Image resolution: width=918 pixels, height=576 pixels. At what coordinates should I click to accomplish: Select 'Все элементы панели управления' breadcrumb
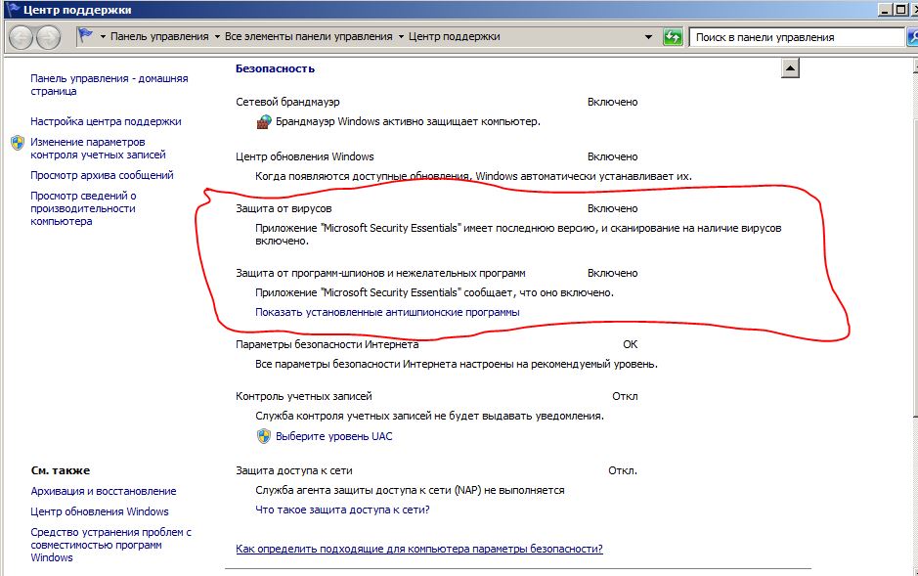pyautogui.click(x=309, y=36)
